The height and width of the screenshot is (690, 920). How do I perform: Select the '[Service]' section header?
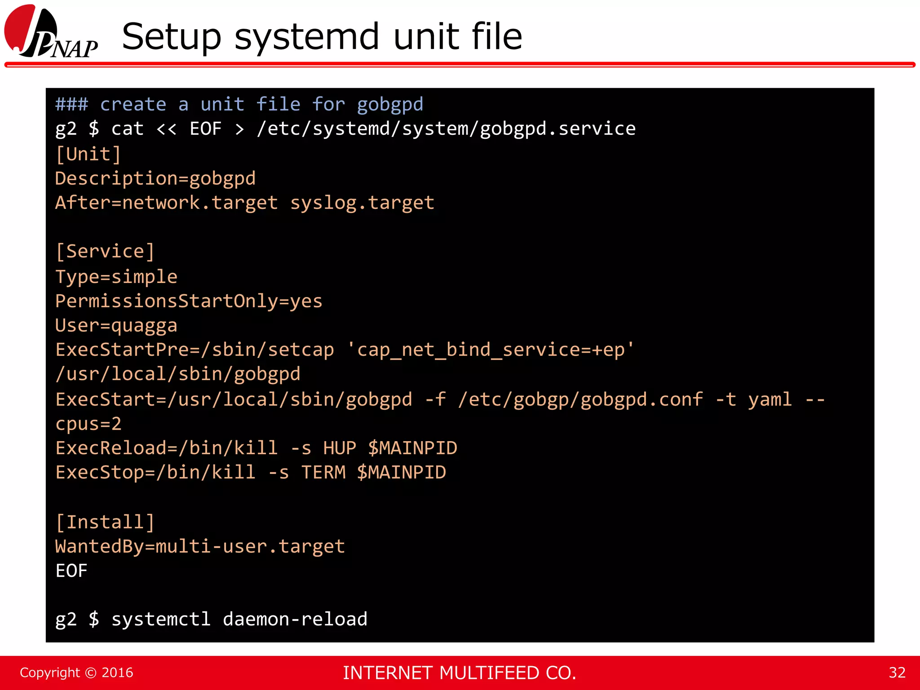coord(105,251)
